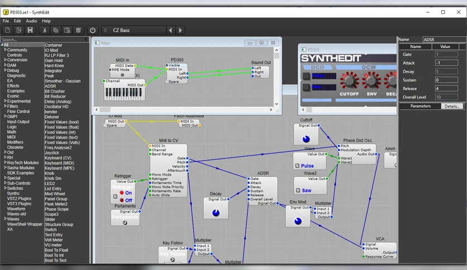The image size is (467, 270).
Task: Expand the GMPI tree category
Action: click(6, 116)
